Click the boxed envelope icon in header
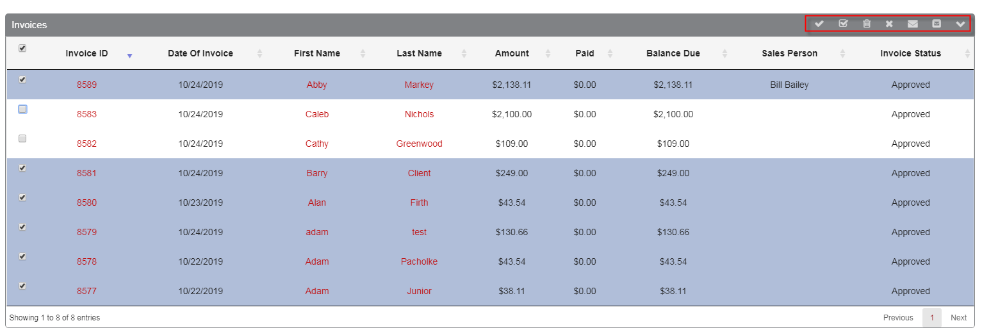Screen dimensions: 982x330 [937, 24]
